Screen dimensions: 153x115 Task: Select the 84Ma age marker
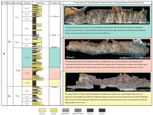54,35
